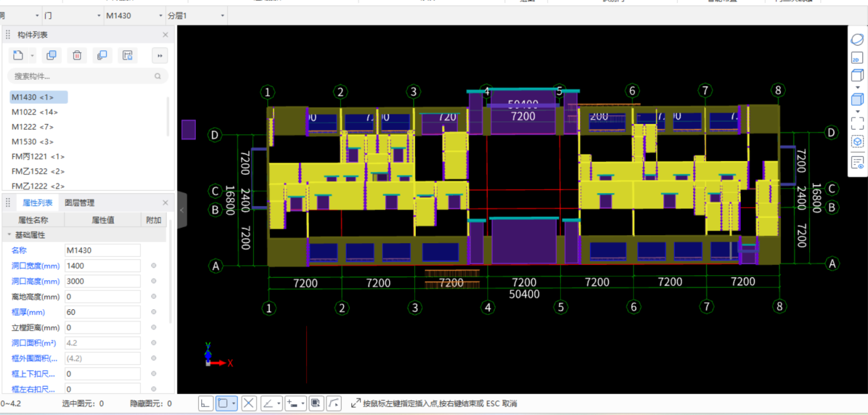Viewport: 868px width, 415px height.
Task: Close the 属性列表 panel
Action: (165, 203)
